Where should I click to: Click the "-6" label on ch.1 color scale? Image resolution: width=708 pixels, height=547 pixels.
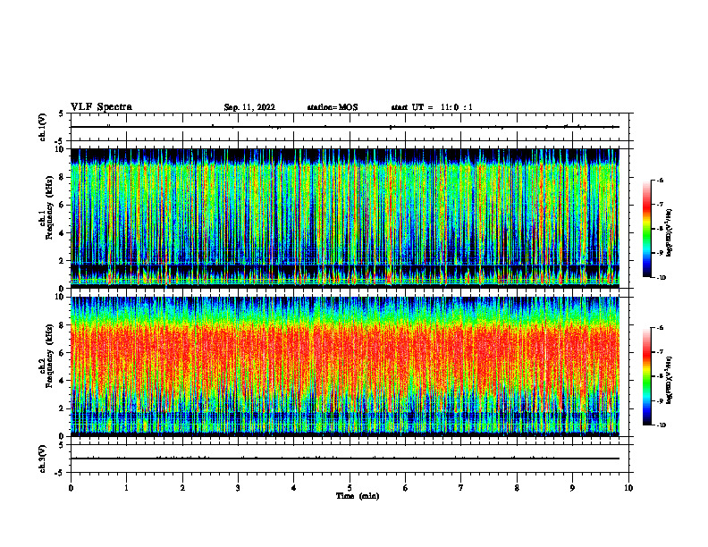coord(660,180)
